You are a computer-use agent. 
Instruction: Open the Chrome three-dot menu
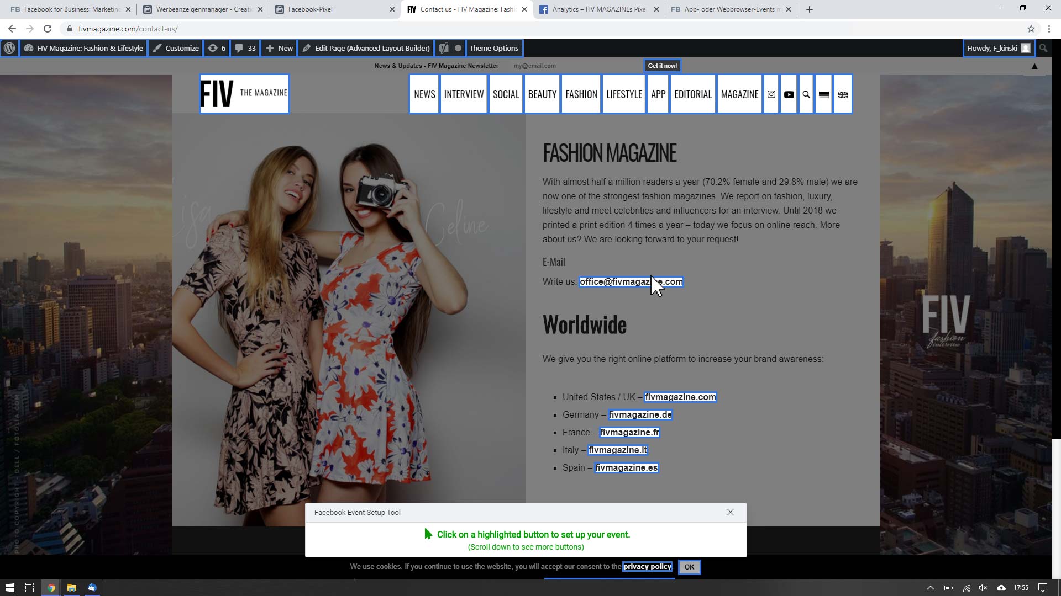coord(1049,29)
